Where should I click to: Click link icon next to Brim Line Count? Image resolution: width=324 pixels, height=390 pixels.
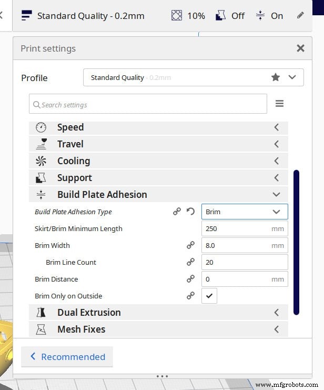coord(190,262)
